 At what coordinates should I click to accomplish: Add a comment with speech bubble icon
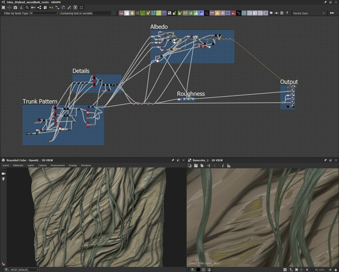(271, 13)
